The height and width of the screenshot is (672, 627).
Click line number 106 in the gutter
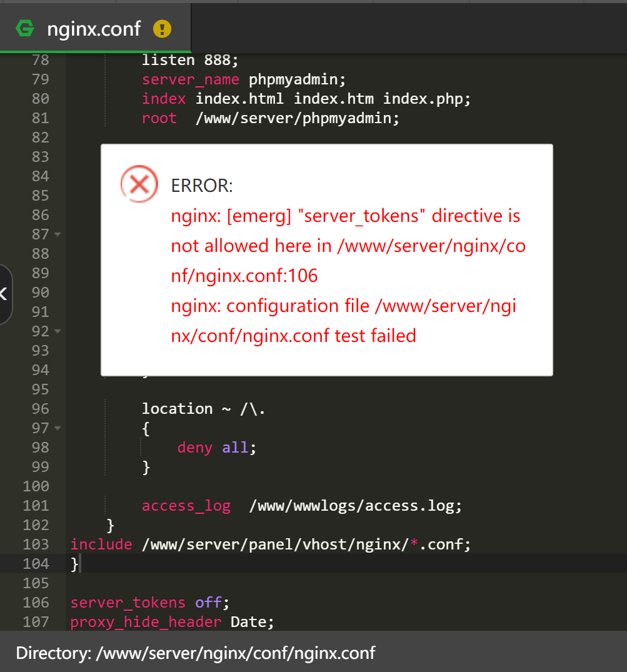[x=36, y=603]
